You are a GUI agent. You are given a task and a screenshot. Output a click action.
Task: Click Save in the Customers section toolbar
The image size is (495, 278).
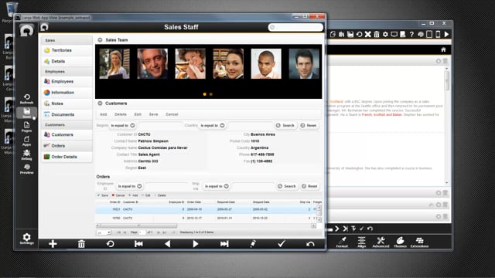click(x=153, y=114)
